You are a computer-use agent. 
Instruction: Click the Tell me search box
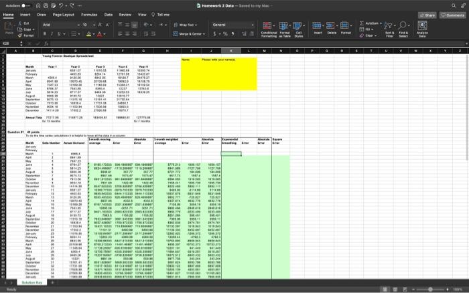tap(161, 15)
